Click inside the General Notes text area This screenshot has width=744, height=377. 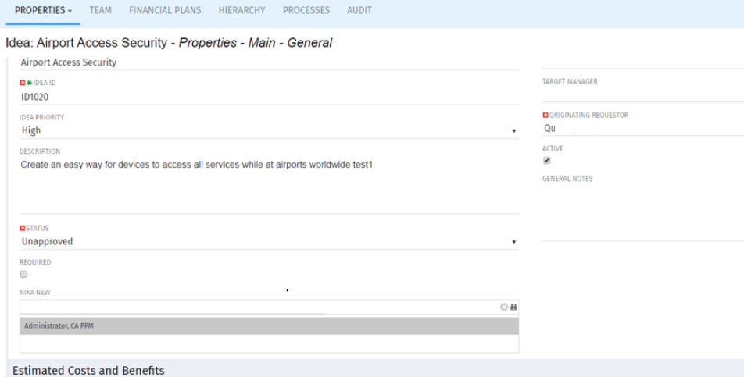click(x=643, y=212)
